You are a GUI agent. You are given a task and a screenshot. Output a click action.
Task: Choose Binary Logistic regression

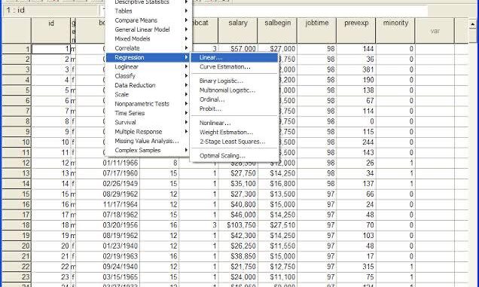(234, 81)
